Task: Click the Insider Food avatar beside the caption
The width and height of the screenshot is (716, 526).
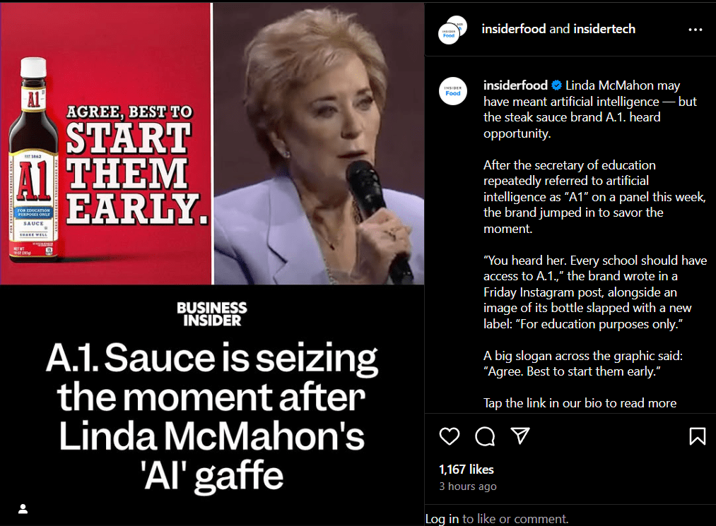Action: pyautogui.click(x=453, y=92)
